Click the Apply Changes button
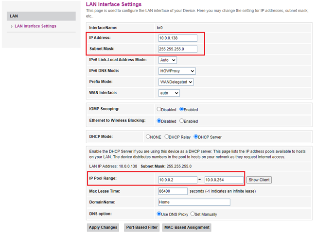This screenshot has height=233, width=316. click(103, 227)
